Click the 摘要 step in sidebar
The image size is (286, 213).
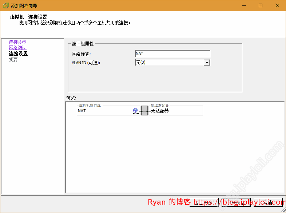13,59
